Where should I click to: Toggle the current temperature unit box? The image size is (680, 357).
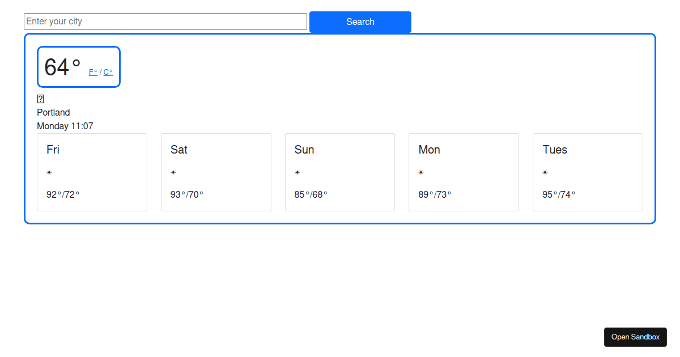[78, 66]
